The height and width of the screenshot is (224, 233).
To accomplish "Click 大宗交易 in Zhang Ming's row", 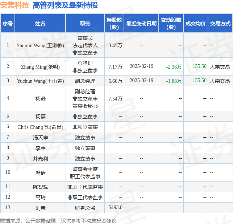I will coord(220,67).
